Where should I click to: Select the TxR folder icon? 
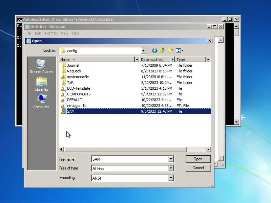(x=64, y=83)
